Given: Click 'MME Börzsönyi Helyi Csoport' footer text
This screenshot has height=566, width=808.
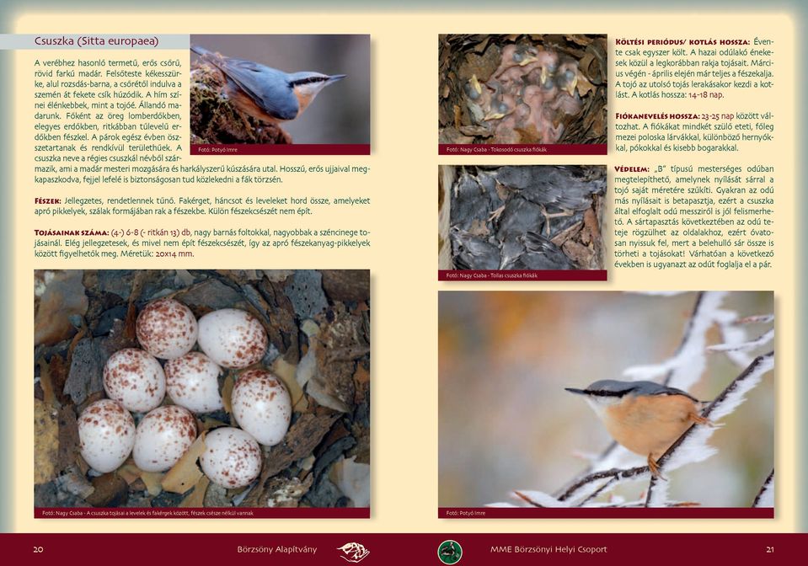Looking at the screenshot, I should point(548,549).
